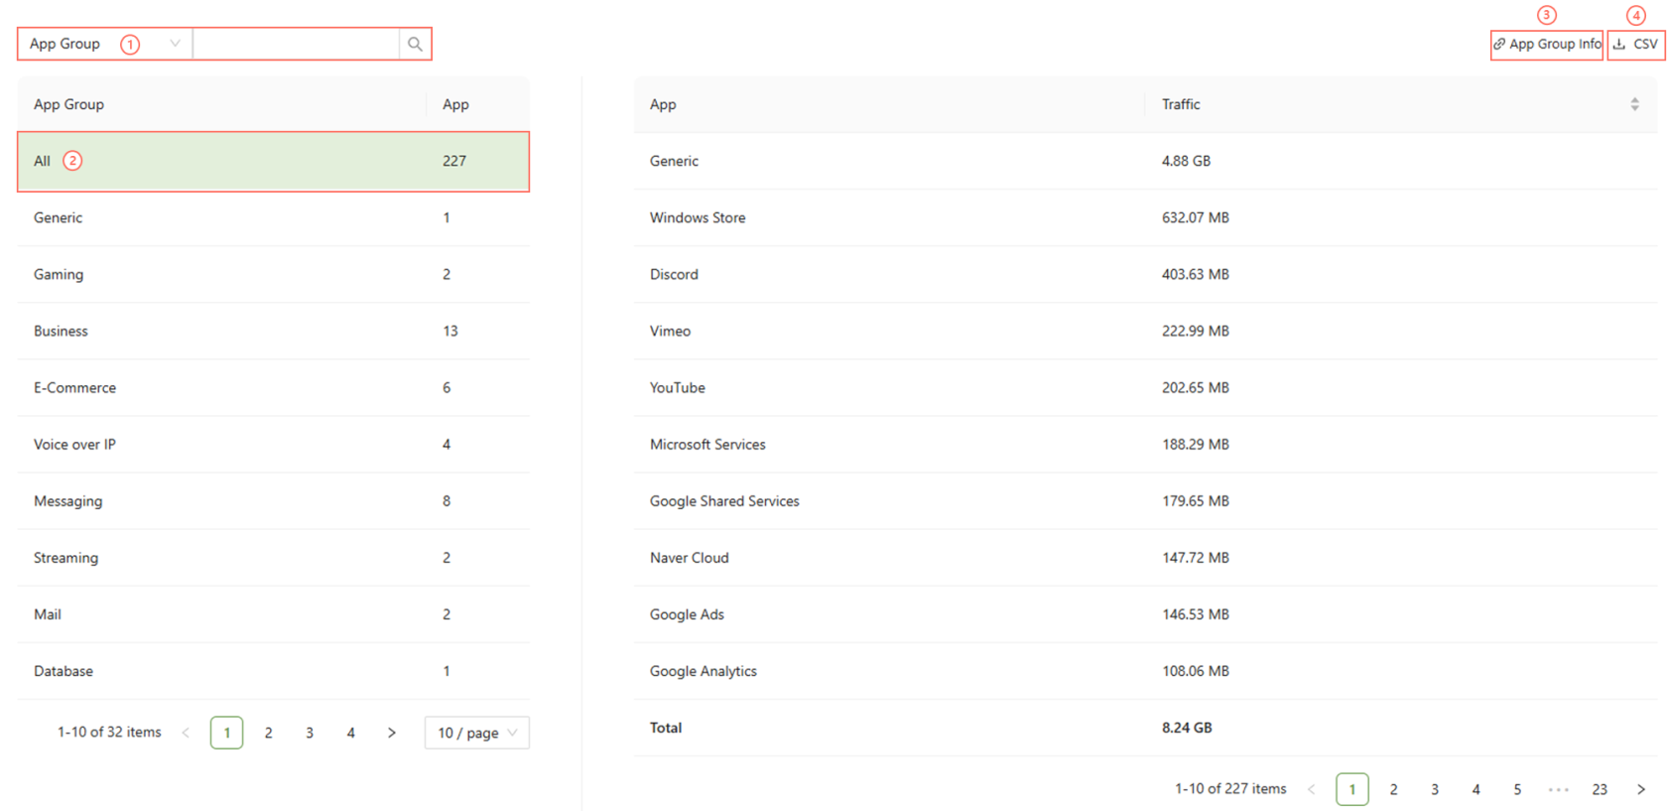Jump ahead using the pagination ellipsis
Screen dimensions: 1667x811
click(1558, 789)
